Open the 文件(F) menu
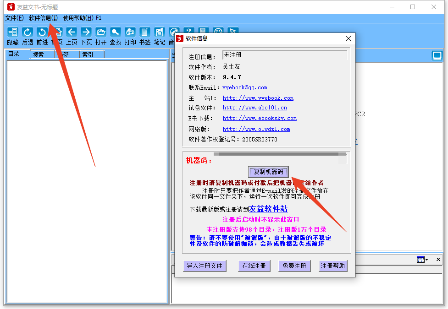 tap(14, 18)
